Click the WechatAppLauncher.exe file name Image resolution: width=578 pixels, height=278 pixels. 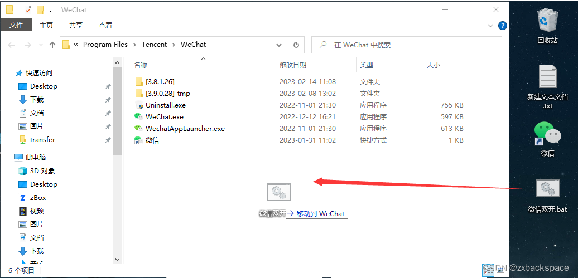185,129
